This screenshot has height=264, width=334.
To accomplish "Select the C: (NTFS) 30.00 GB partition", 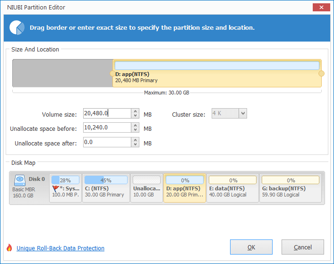I will coord(106,188).
